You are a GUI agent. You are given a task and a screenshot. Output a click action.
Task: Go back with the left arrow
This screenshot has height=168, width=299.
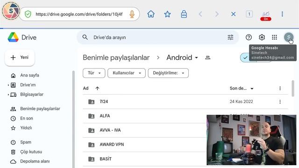200,14
